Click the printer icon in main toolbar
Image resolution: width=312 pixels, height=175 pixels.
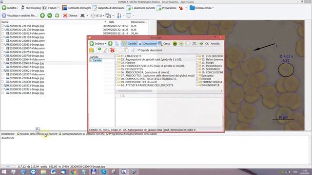82,16
